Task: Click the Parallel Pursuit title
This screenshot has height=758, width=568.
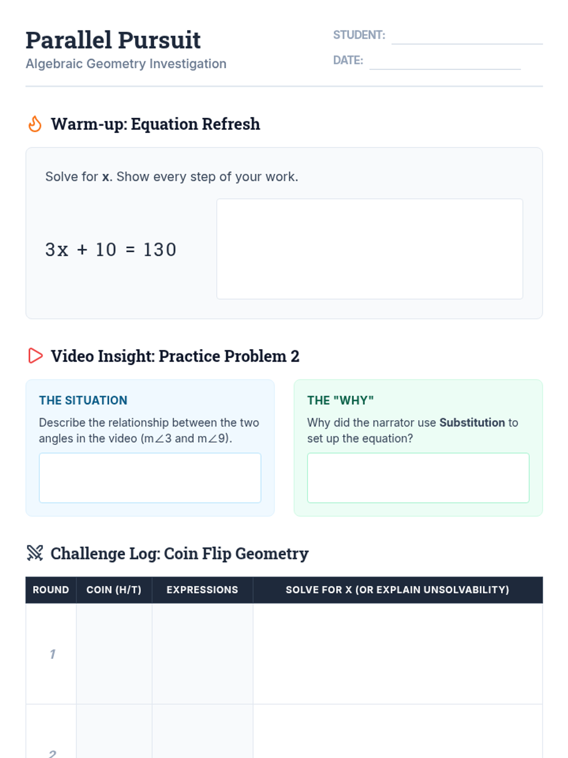Action: tap(113, 40)
